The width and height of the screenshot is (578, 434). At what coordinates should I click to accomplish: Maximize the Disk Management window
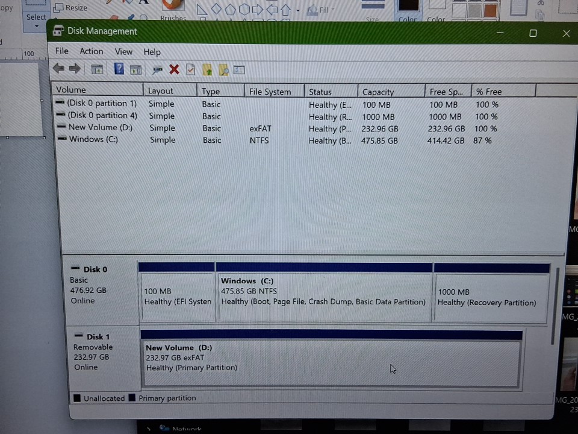click(x=533, y=33)
